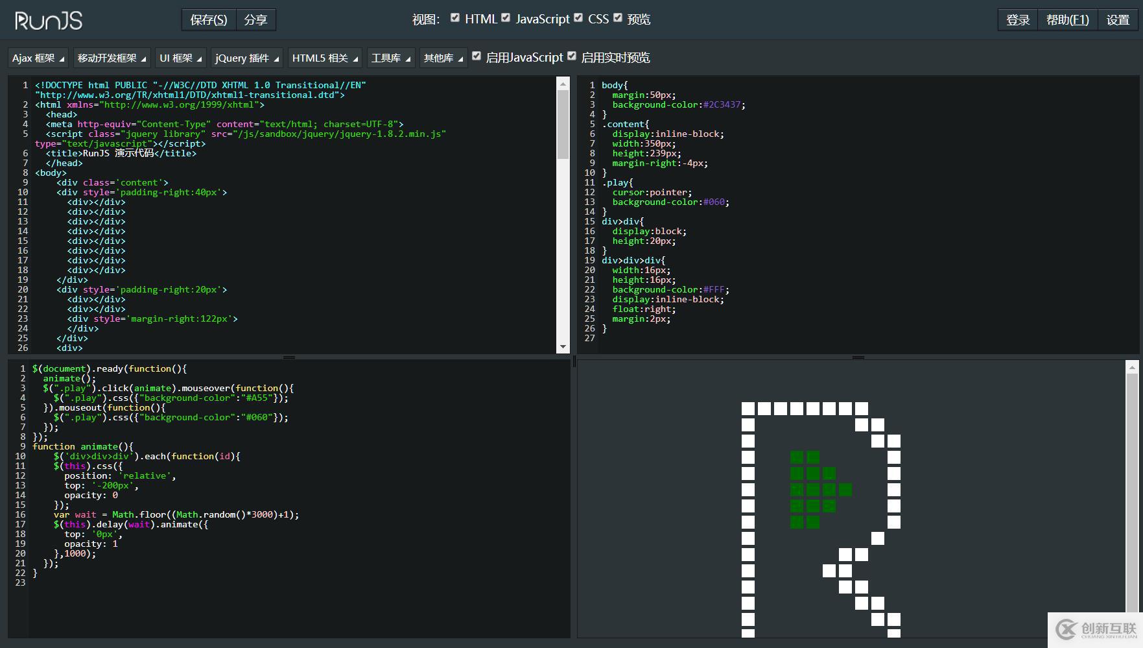The height and width of the screenshot is (648, 1143).
Task: Click the preview pane scroll up arrow
Action: (x=1132, y=368)
